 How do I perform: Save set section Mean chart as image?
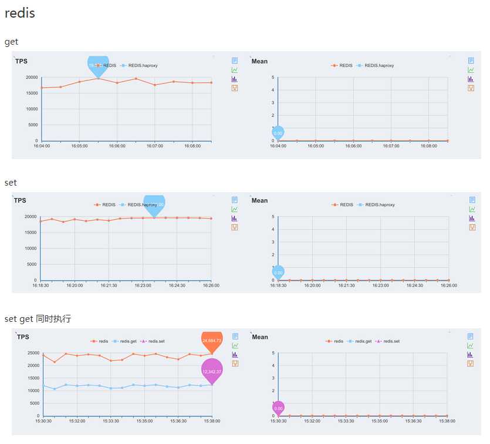point(472,227)
